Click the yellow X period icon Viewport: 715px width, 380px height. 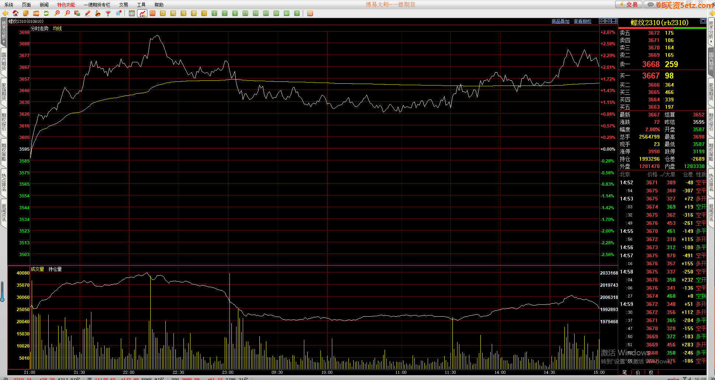point(204,13)
